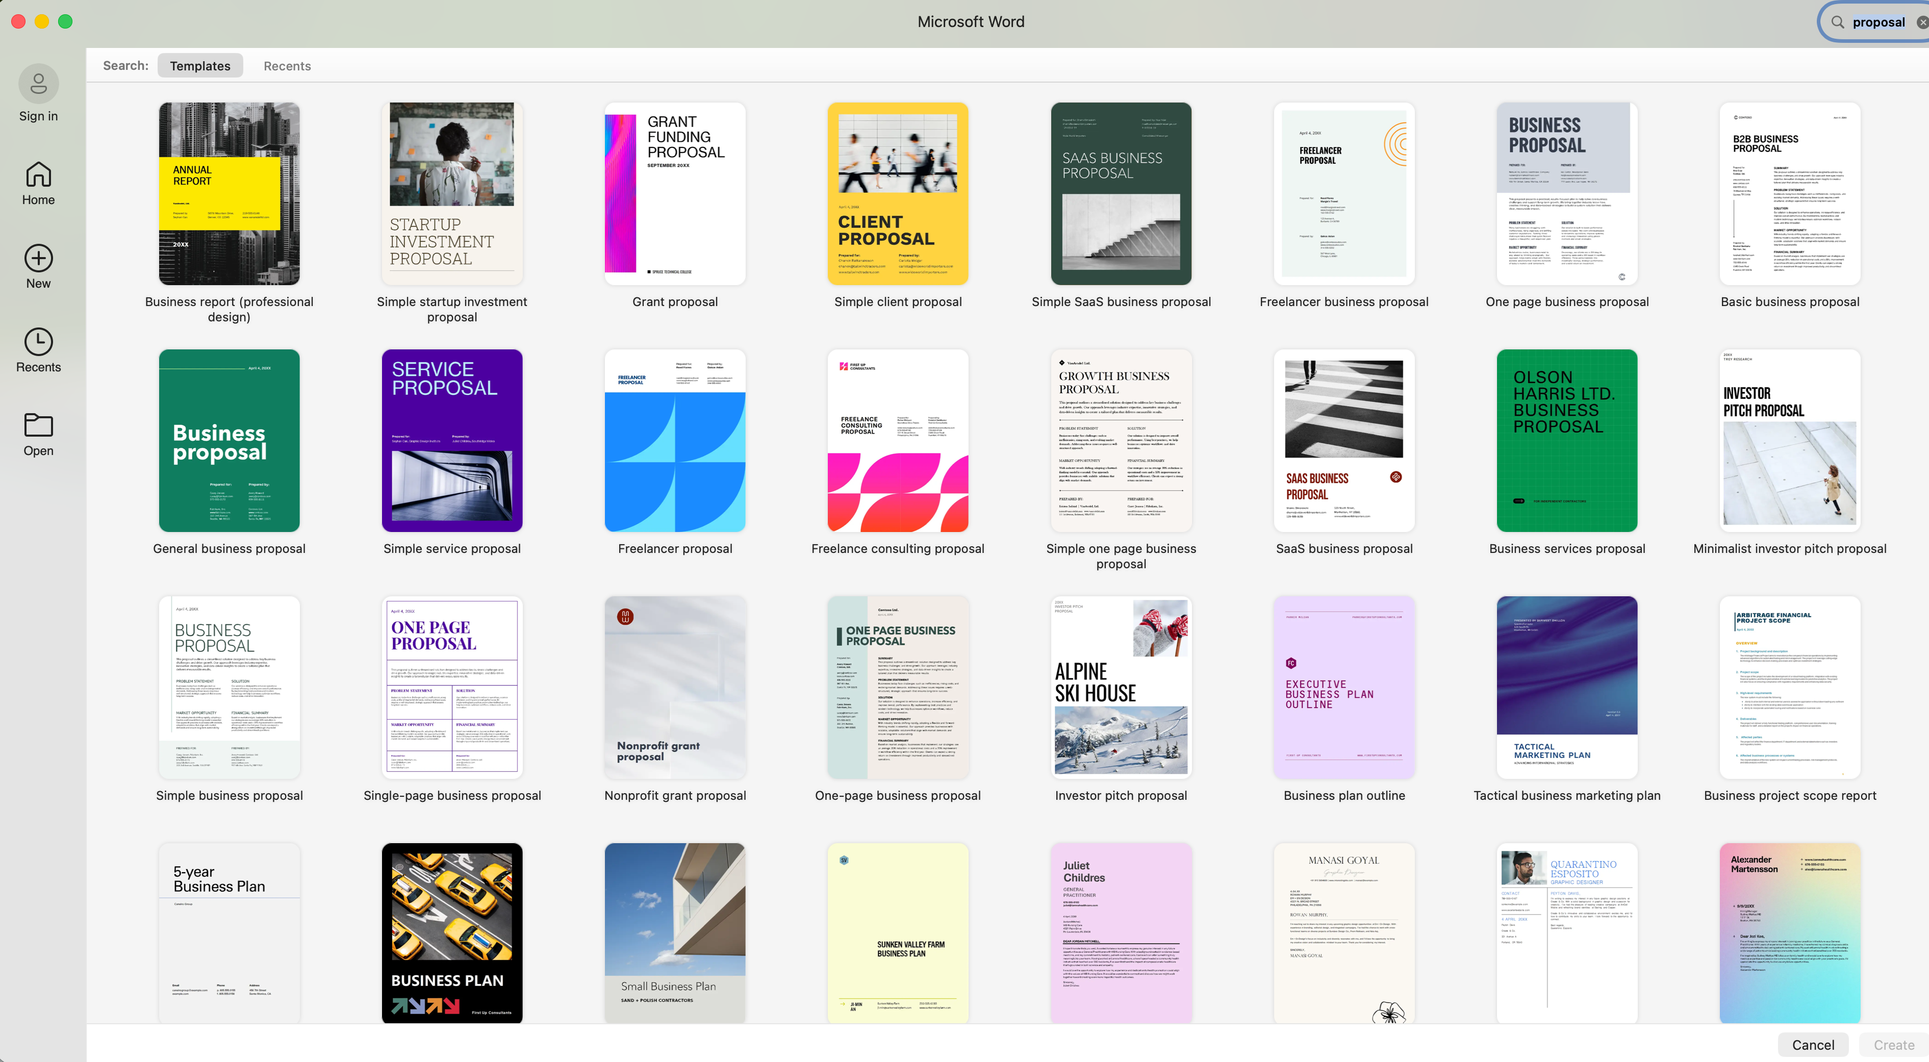Select Investor pitch proposal Alpine template
This screenshot has height=1062, width=1929.
(x=1121, y=688)
